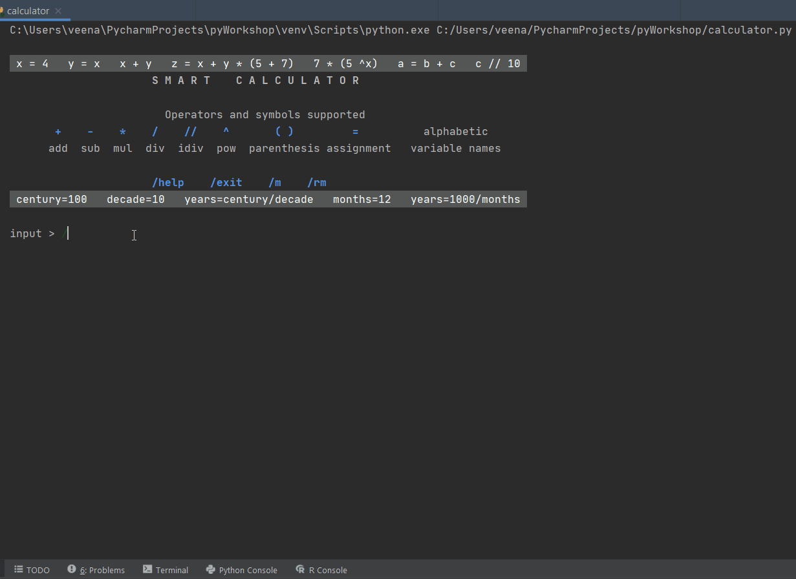Click the calculator.py script path
The height and width of the screenshot is (579, 796).
tap(614, 30)
